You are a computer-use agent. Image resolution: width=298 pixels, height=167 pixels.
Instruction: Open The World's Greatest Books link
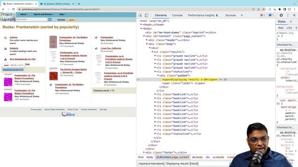point(73,71)
